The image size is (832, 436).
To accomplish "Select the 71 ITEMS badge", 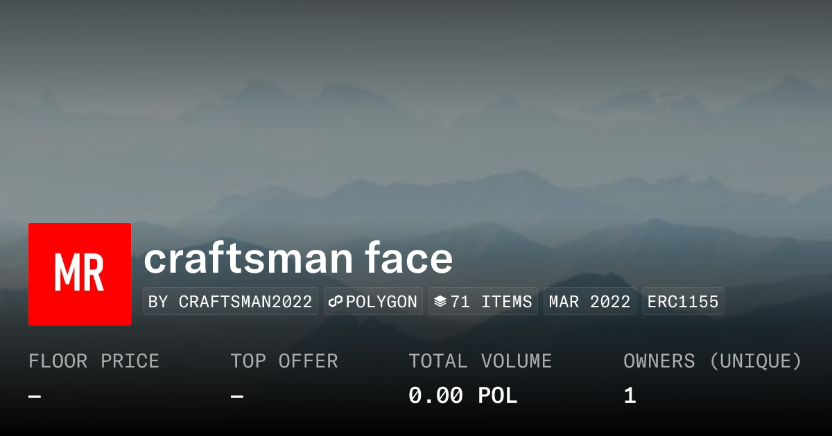I will 483,301.
